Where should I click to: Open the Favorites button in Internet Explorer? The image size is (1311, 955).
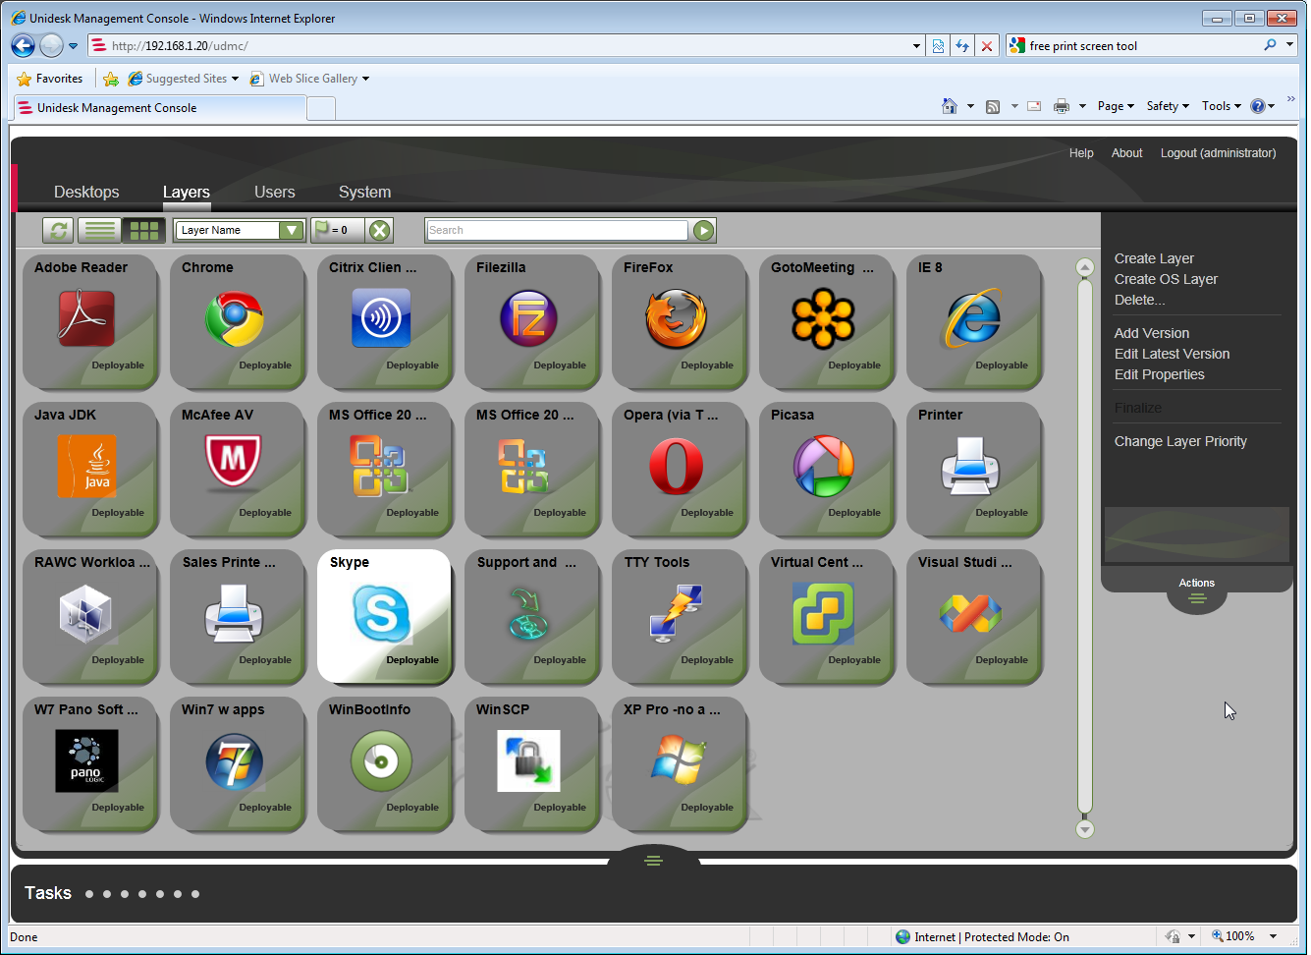coord(50,79)
